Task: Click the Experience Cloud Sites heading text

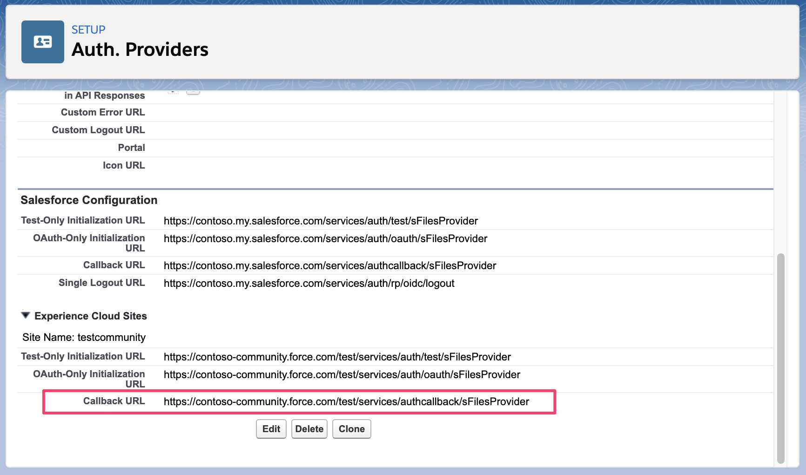Action: click(91, 316)
